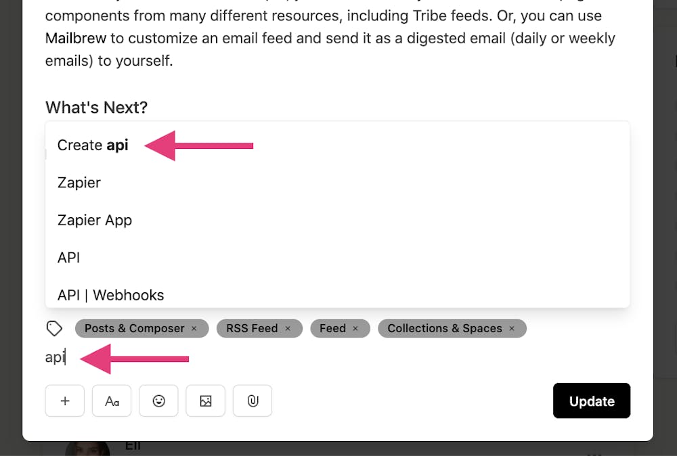Click the plus insert block button

65,401
